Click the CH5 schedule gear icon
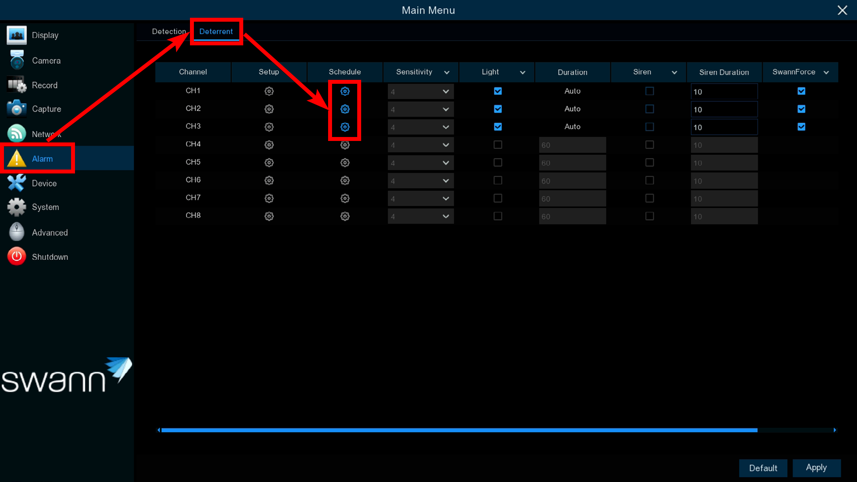Screen dimensions: 857x482 click(x=345, y=163)
